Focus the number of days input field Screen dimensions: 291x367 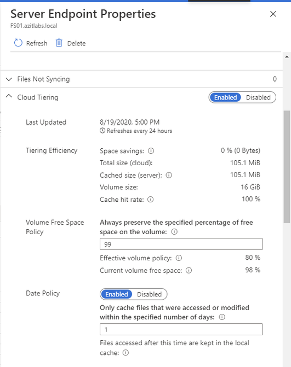181,329
